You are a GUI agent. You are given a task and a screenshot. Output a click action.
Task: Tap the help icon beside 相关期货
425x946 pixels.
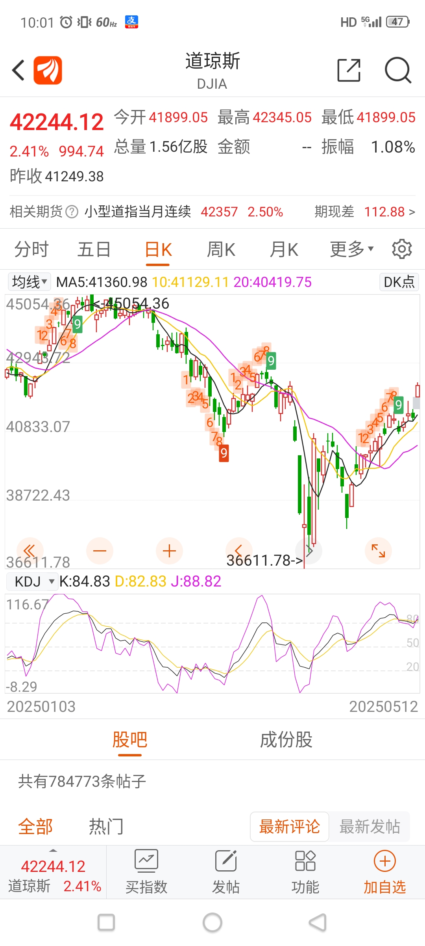(x=72, y=212)
